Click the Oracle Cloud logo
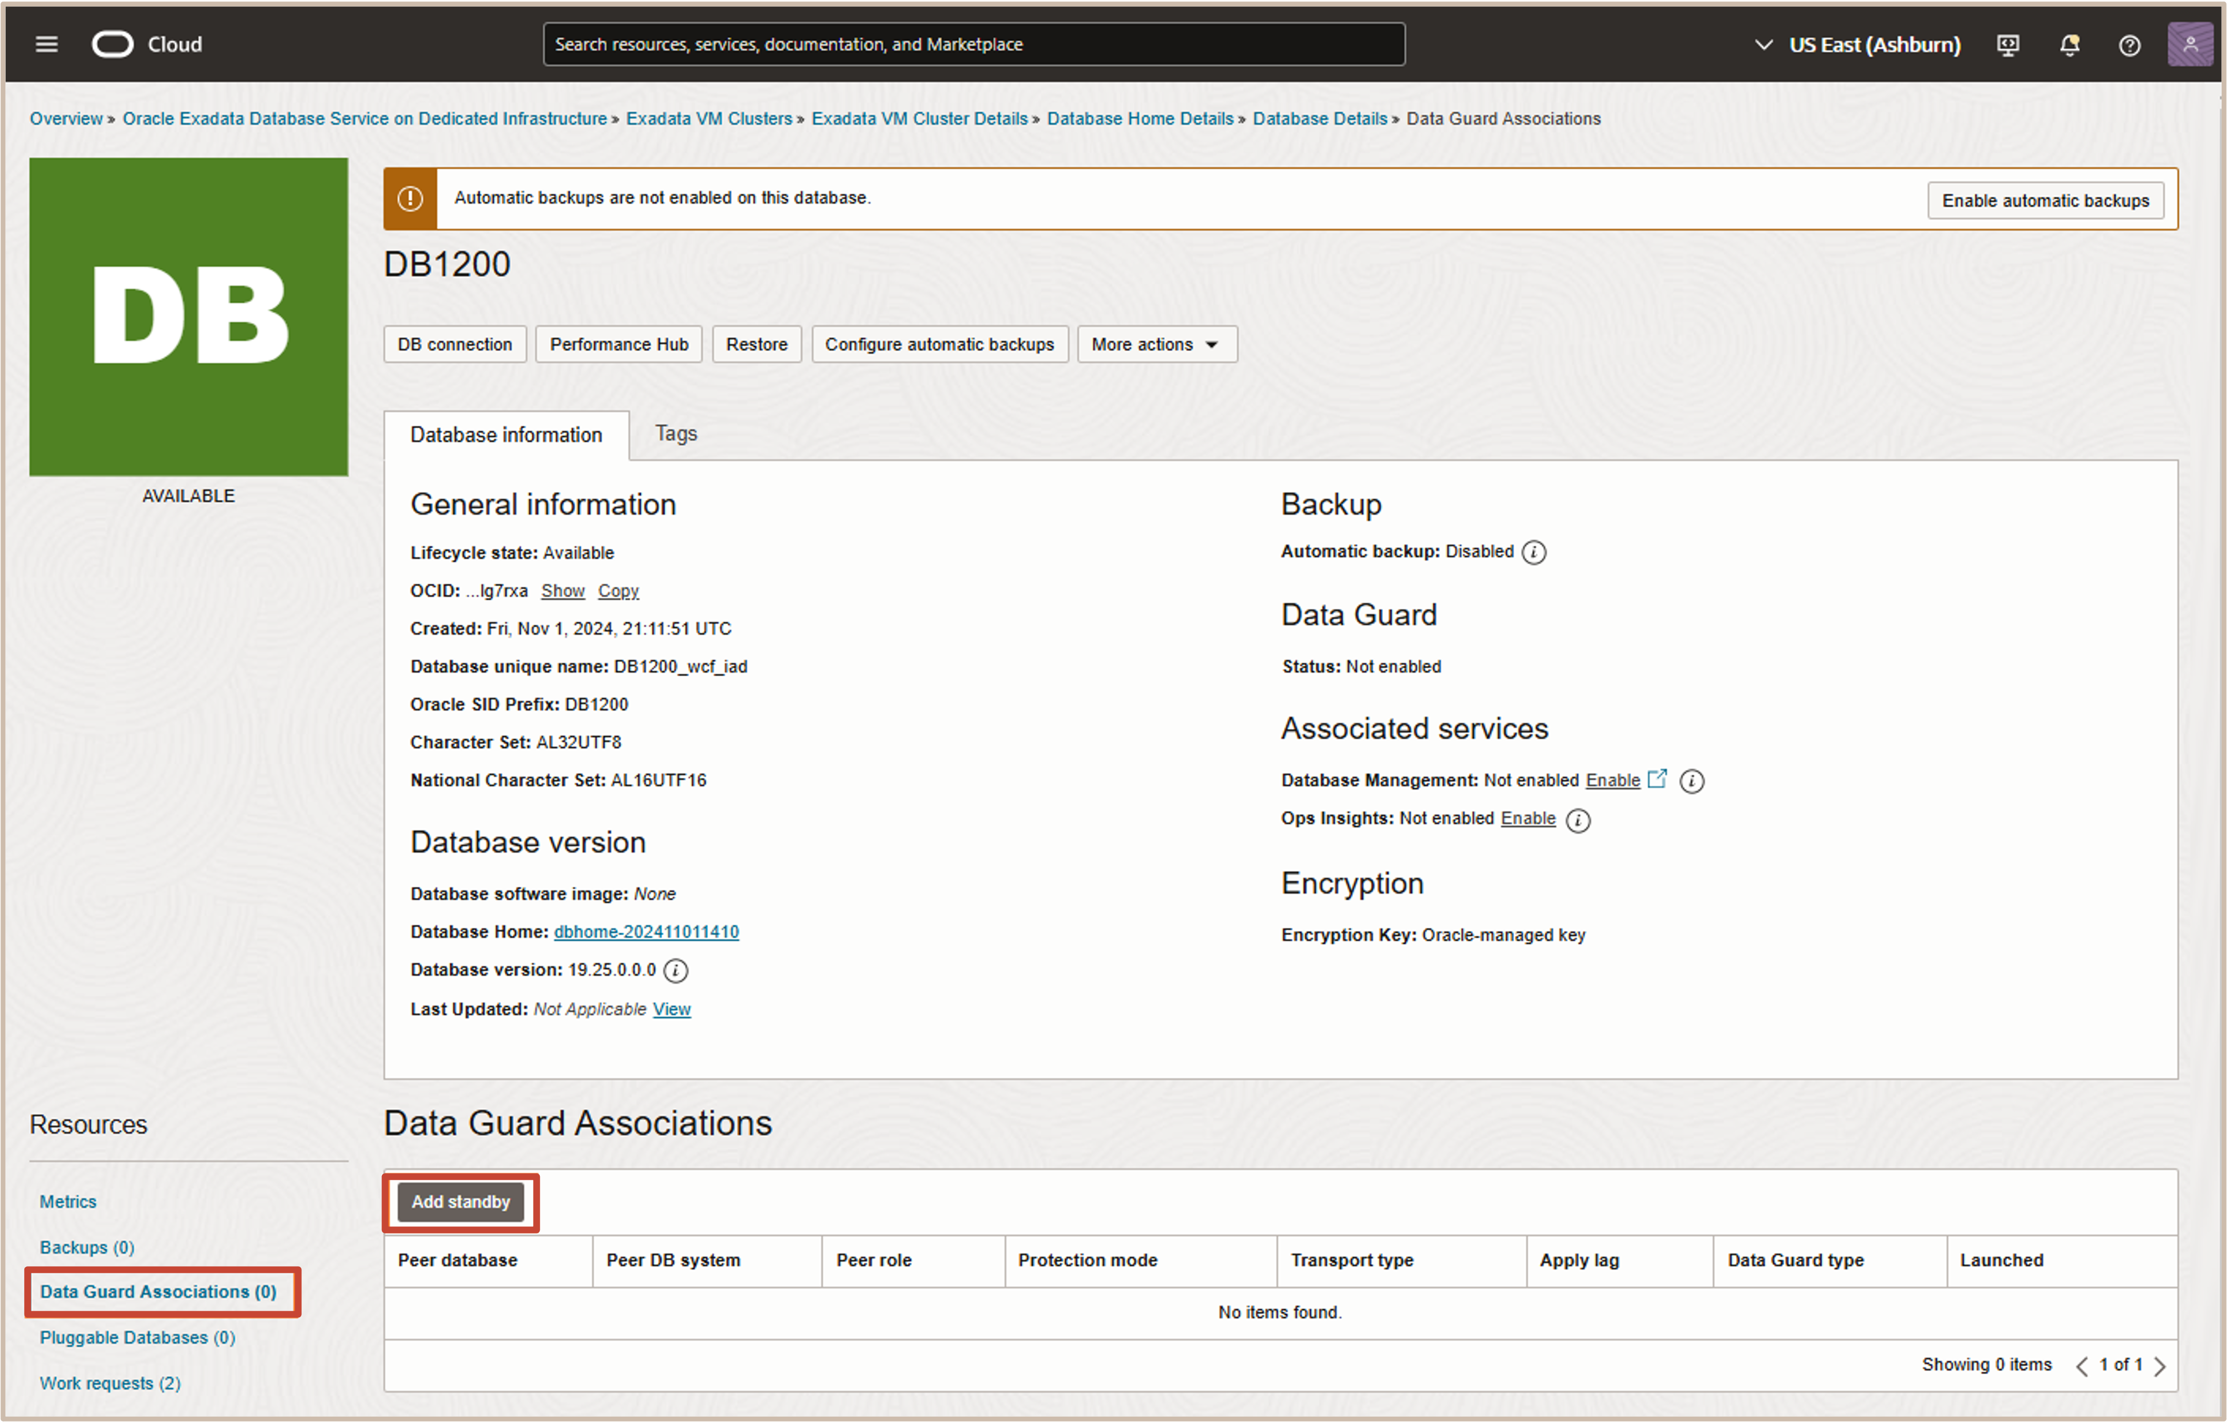Image resolution: width=2227 pixels, height=1422 pixels. point(113,44)
